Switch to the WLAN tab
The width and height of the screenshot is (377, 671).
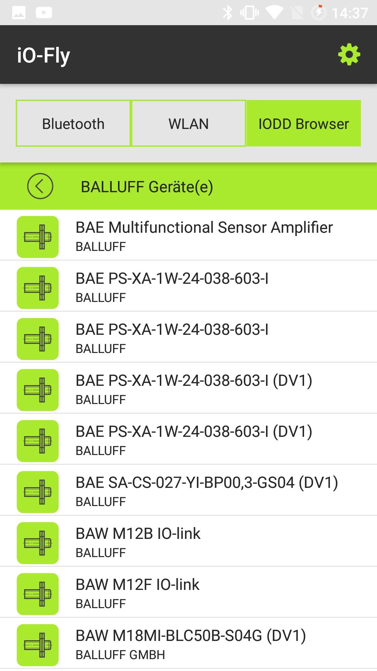tap(188, 123)
